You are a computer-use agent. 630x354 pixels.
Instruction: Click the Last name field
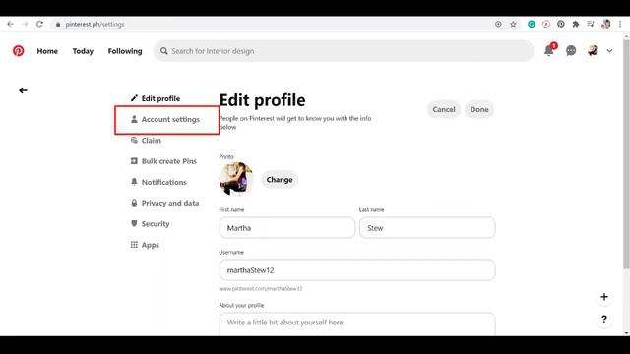pyautogui.click(x=427, y=227)
